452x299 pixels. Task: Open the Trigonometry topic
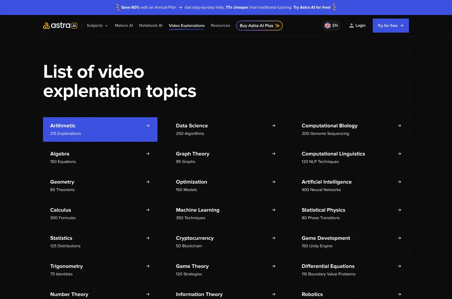(x=100, y=270)
